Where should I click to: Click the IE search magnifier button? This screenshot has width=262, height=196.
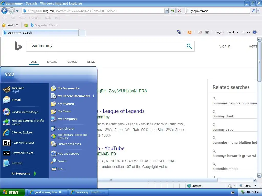tap(254, 11)
